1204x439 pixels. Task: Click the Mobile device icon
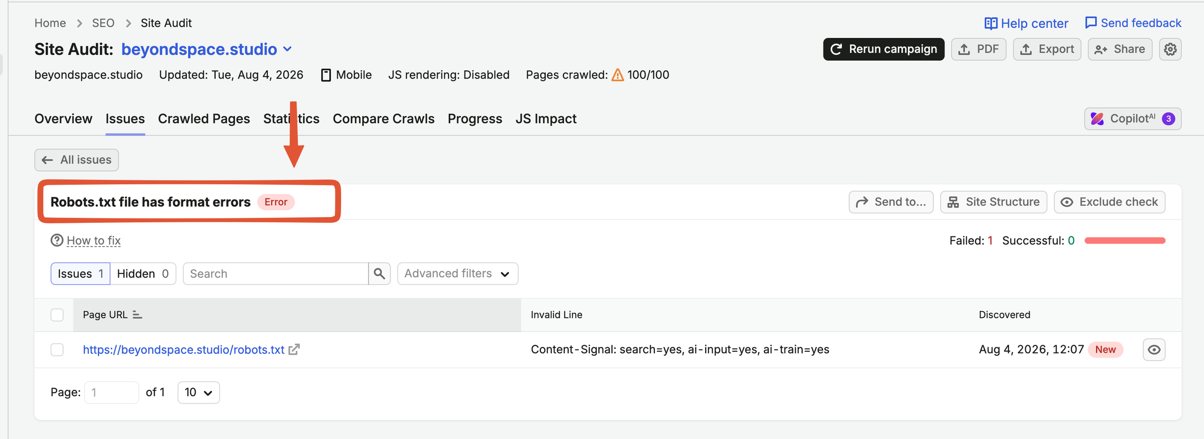click(326, 75)
